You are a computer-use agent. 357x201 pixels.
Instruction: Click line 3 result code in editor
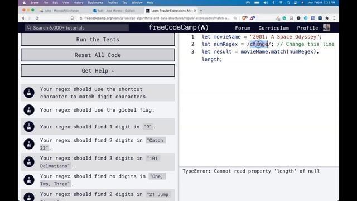260,55
